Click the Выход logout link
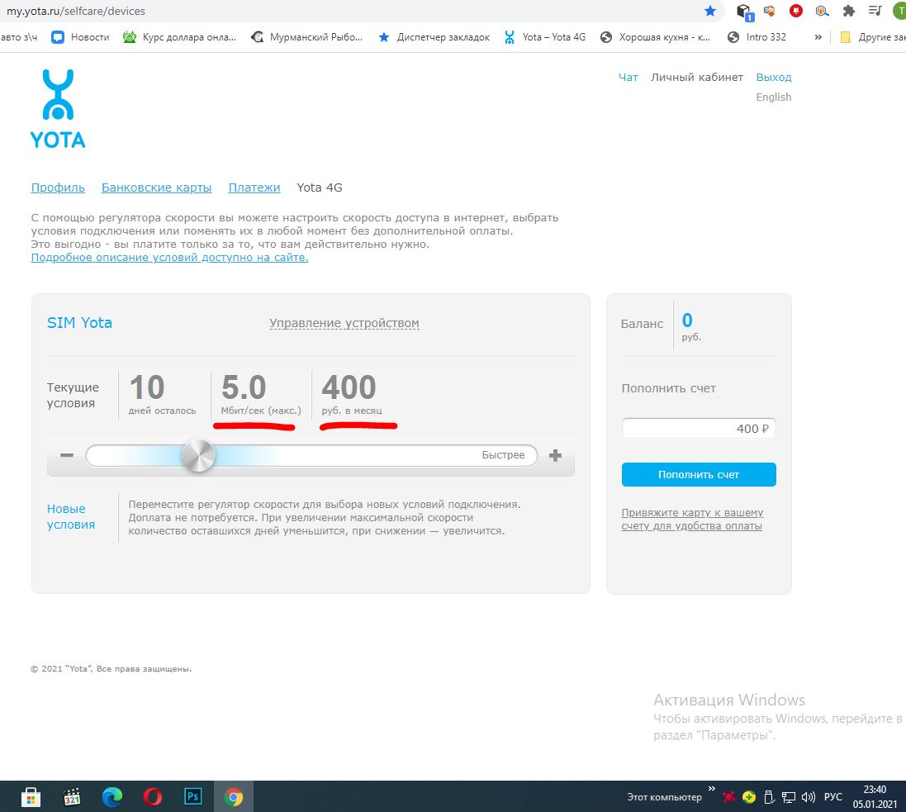 774,77
